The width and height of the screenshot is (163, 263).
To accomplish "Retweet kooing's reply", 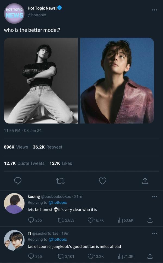I will 61,220.
